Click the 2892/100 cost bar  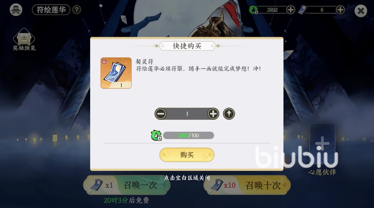click(x=188, y=135)
